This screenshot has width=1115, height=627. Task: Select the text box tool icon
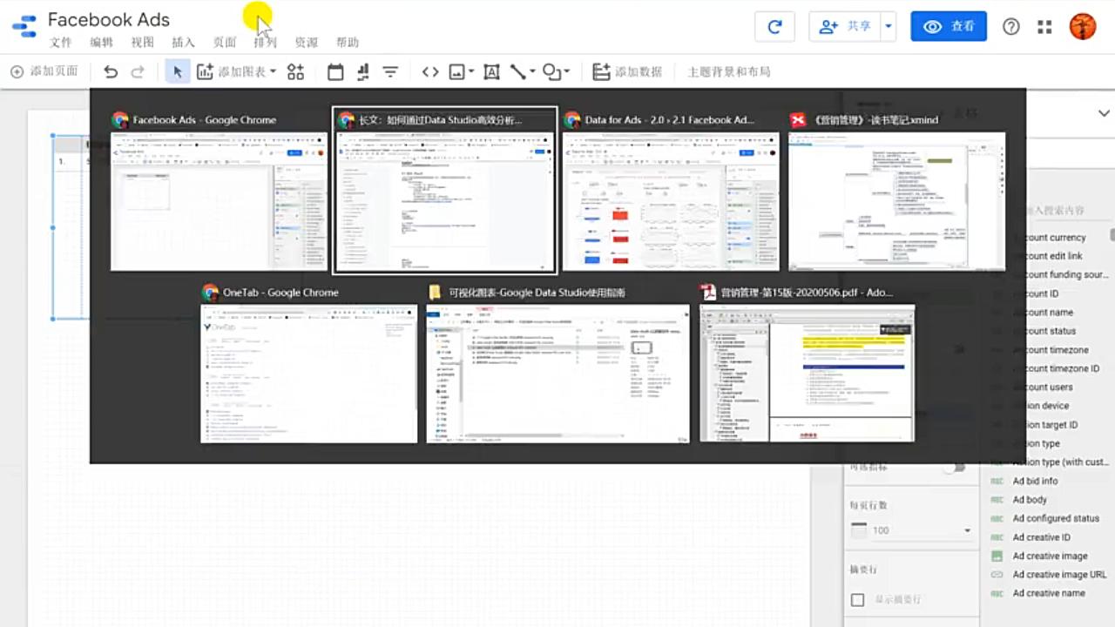(x=491, y=72)
